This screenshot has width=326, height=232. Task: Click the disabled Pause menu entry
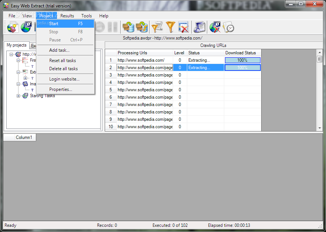click(x=65, y=40)
